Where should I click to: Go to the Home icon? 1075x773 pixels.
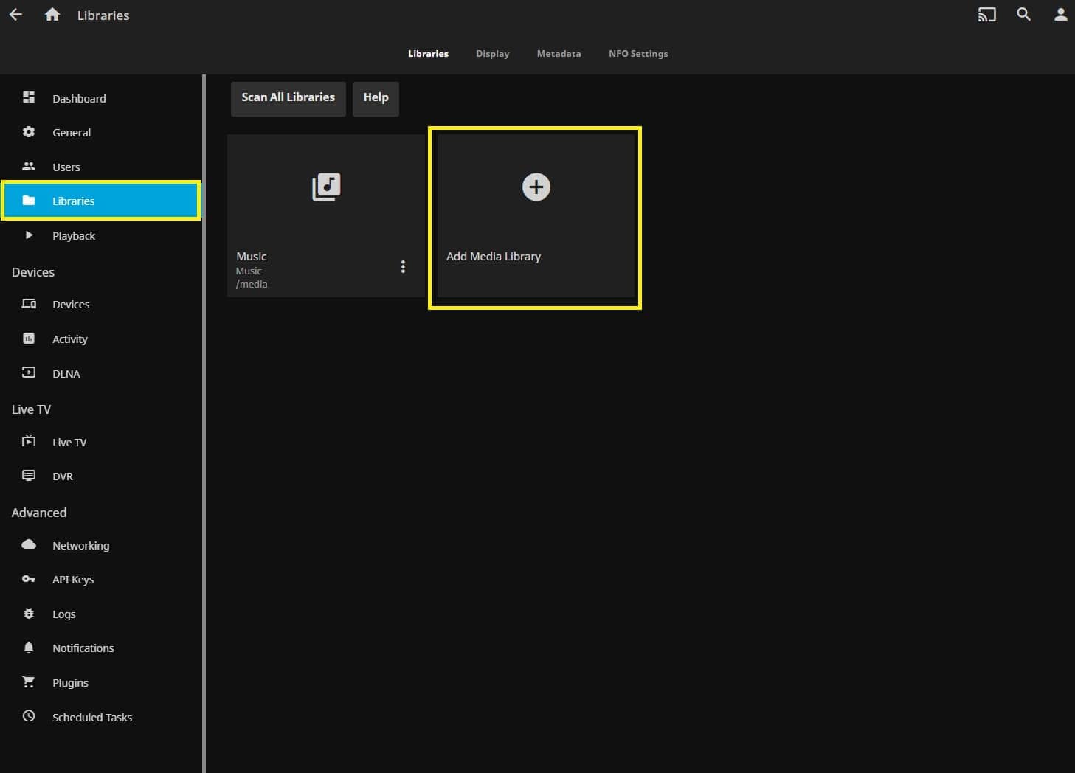pyautogui.click(x=52, y=15)
